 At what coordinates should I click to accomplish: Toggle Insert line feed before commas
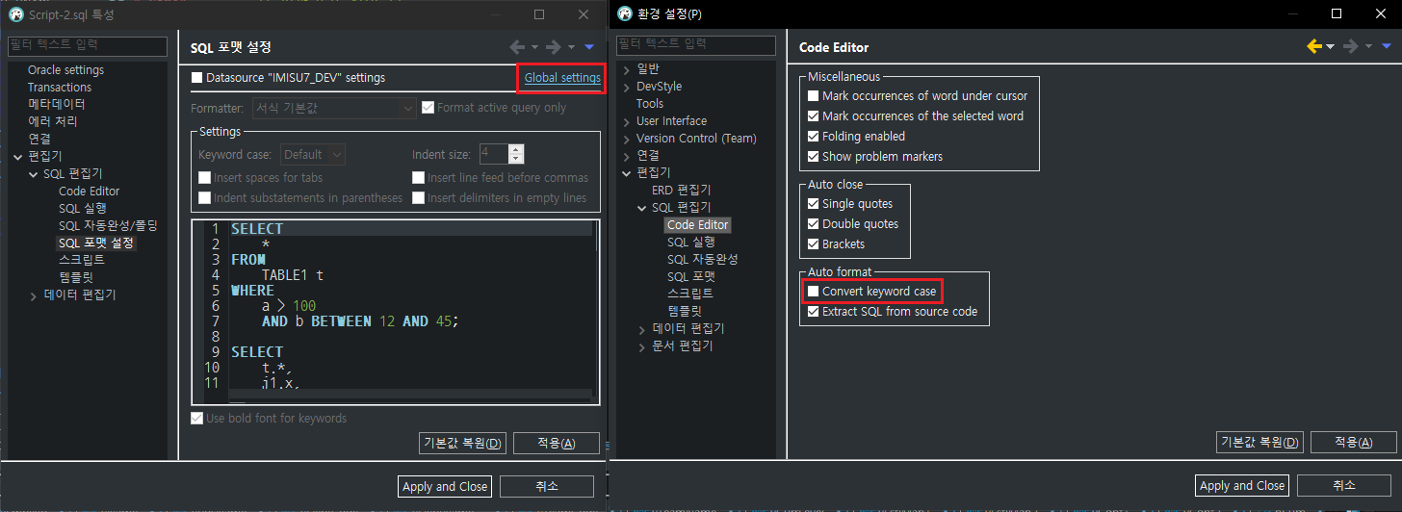click(x=418, y=178)
